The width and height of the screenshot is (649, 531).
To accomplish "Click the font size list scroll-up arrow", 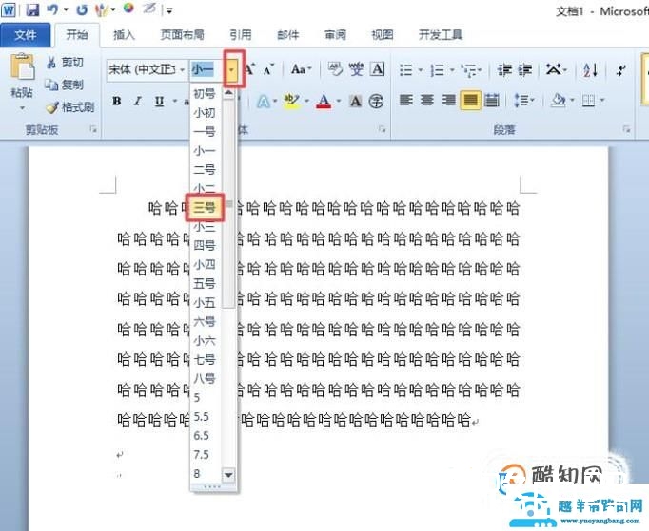I will tap(228, 92).
